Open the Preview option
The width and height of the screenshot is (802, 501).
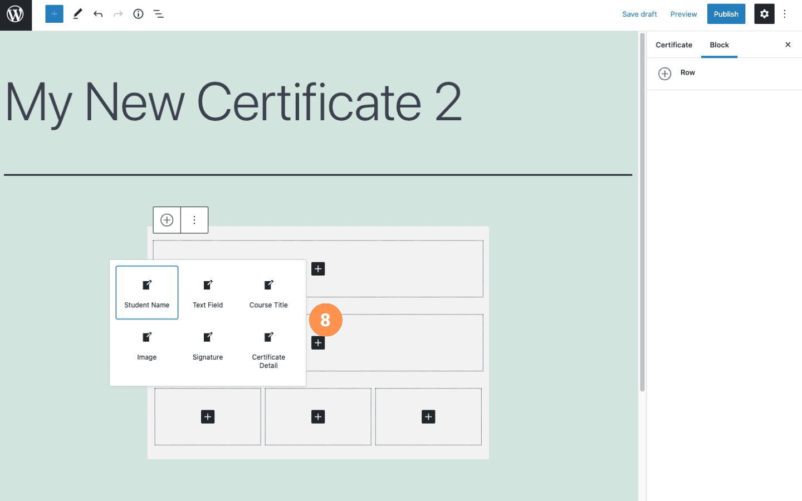click(x=683, y=14)
